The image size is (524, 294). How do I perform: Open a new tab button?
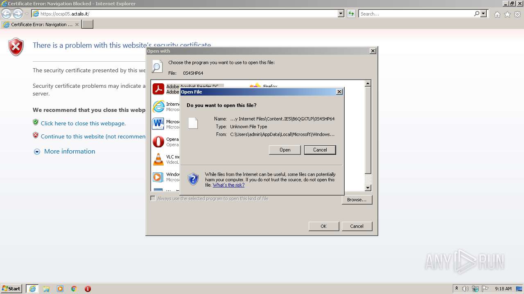pyautogui.click(x=88, y=24)
